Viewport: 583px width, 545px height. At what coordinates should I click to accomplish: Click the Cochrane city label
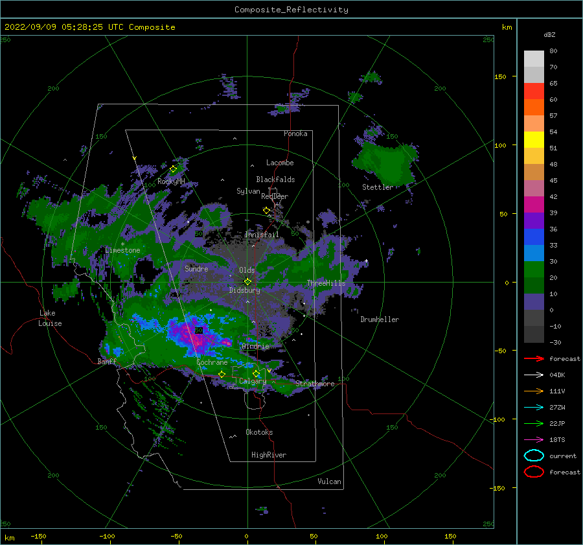(212, 362)
